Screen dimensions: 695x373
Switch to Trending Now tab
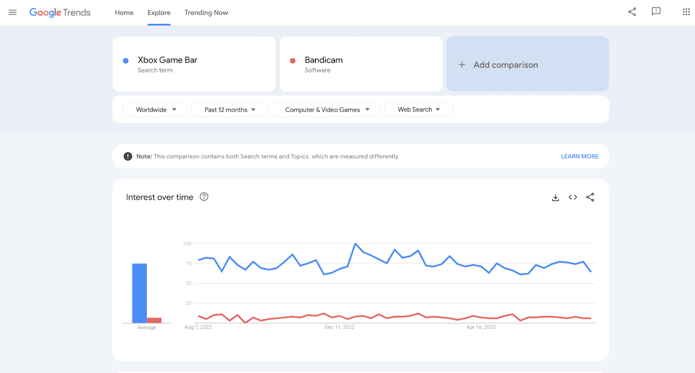206,13
